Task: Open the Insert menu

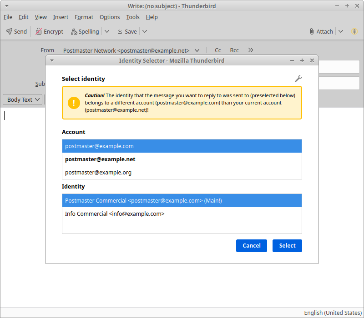Action: click(61, 17)
